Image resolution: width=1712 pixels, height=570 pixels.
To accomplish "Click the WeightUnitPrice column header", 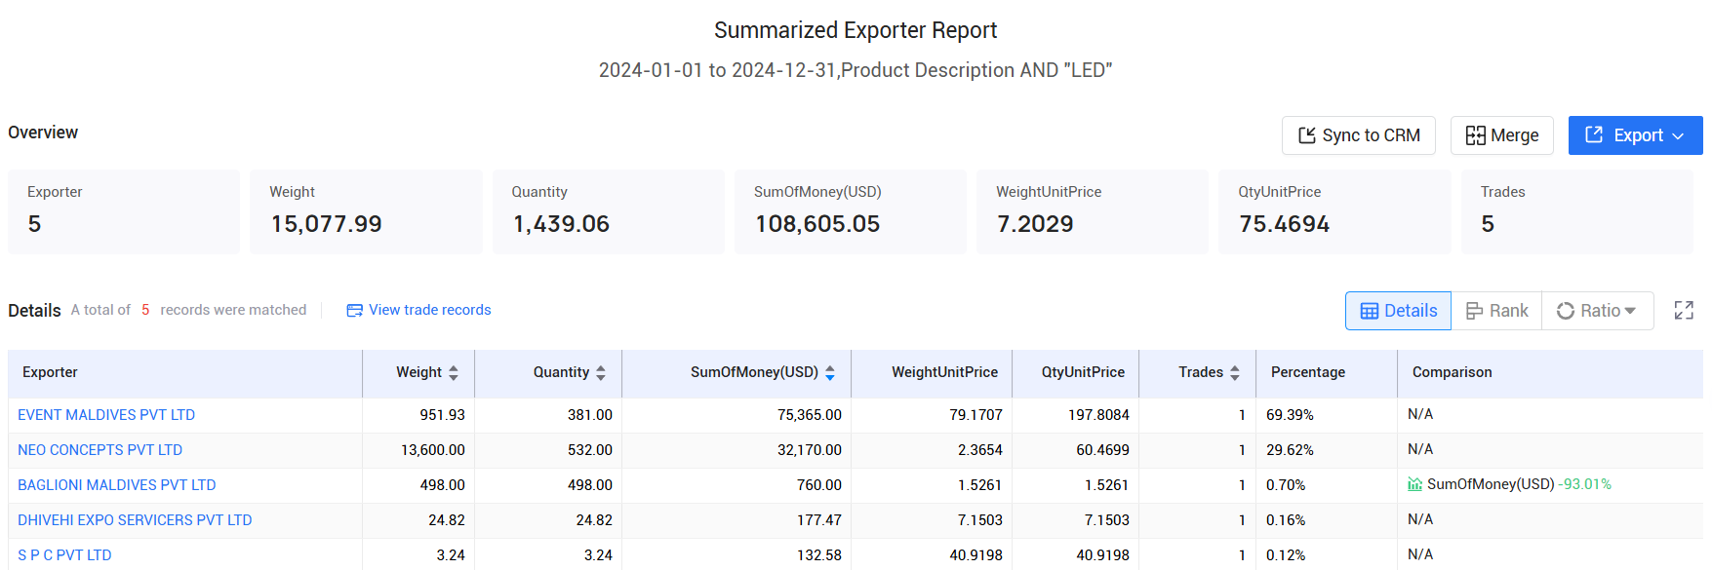I will click(932, 373).
